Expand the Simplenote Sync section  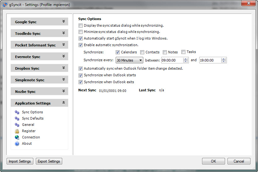pyautogui.click(x=39, y=80)
